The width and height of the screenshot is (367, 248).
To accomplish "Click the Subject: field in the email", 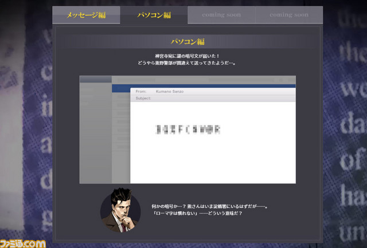I will [x=213, y=99].
